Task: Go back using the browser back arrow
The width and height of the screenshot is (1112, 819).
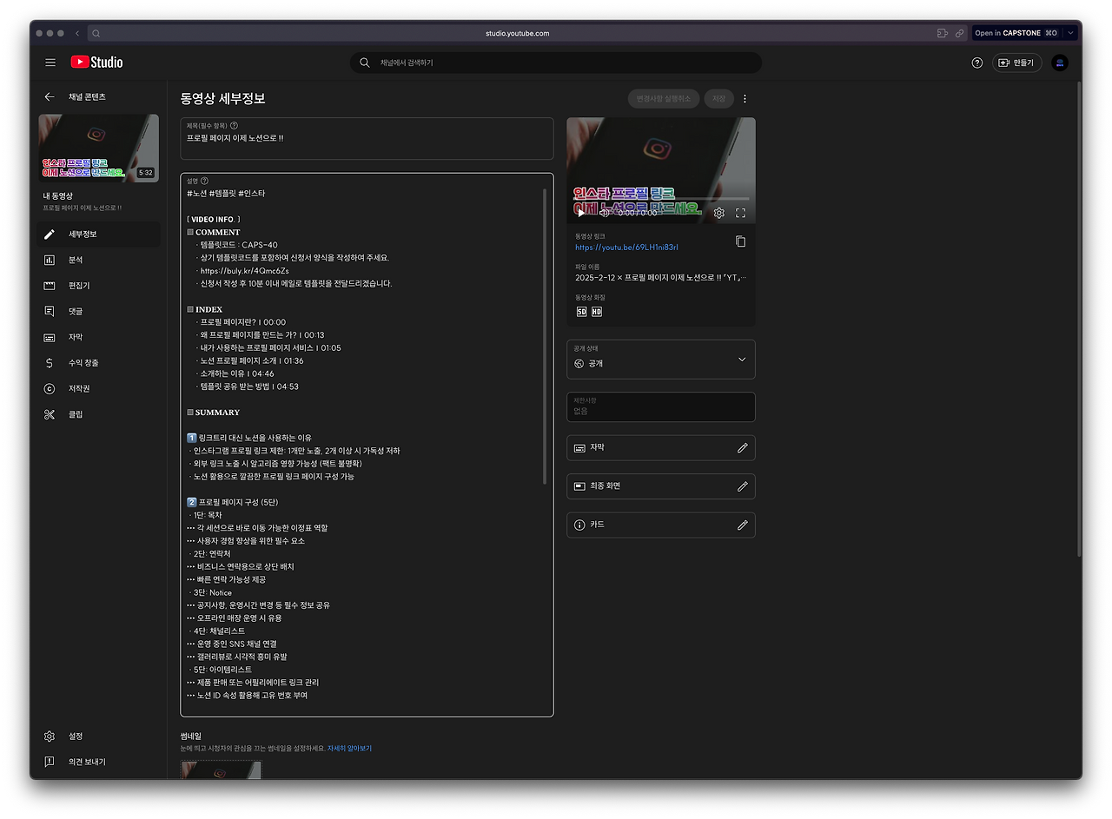Action: (x=76, y=33)
